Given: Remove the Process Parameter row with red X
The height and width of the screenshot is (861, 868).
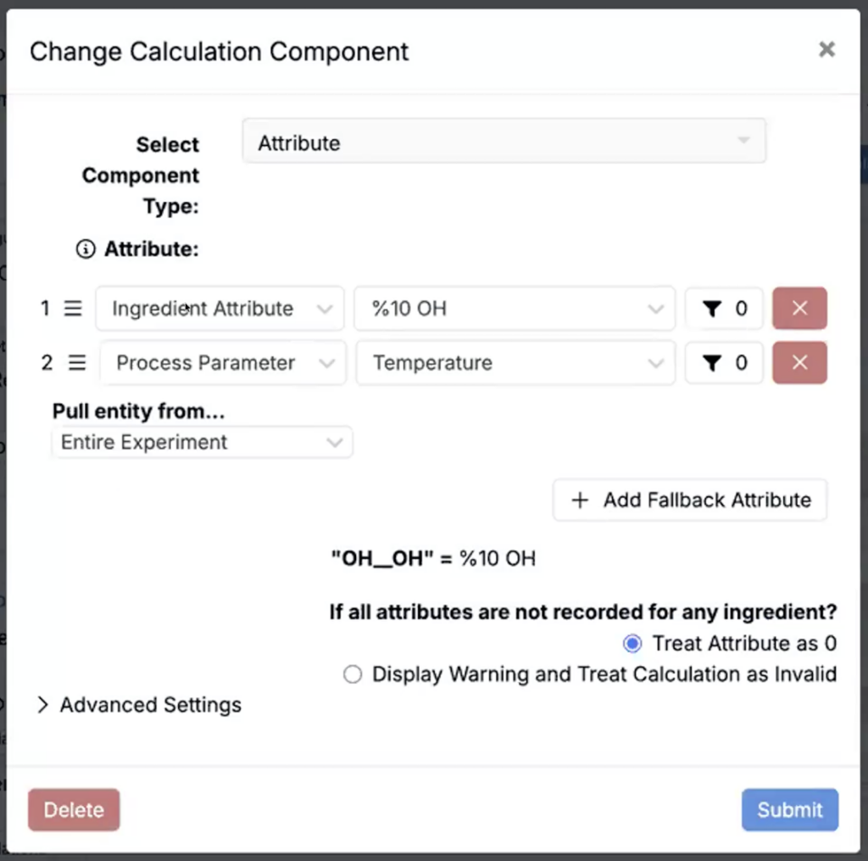Looking at the screenshot, I should pos(799,363).
